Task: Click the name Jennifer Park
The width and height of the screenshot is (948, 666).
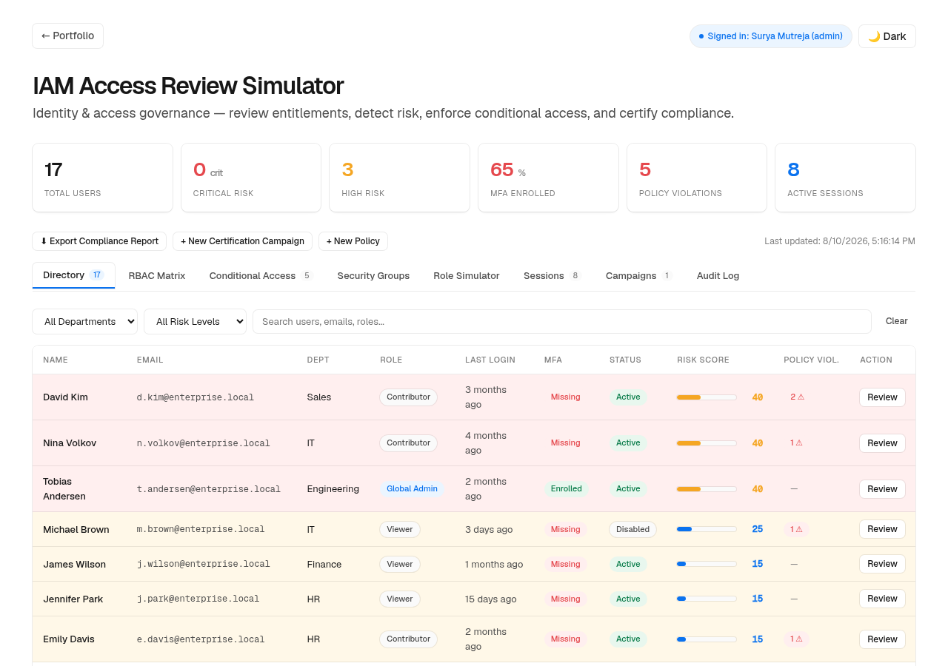Action: click(73, 599)
